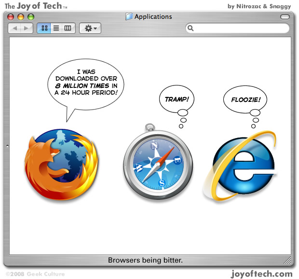Click the Internet Explorer icon
The width and height of the screenshot is (299, 279).
click(x=243, y=162)
